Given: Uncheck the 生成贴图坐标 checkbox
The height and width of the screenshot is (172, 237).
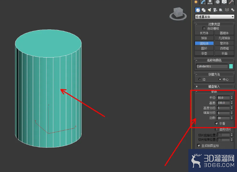Looking at the screenshot, I should [x=199, y=145].
